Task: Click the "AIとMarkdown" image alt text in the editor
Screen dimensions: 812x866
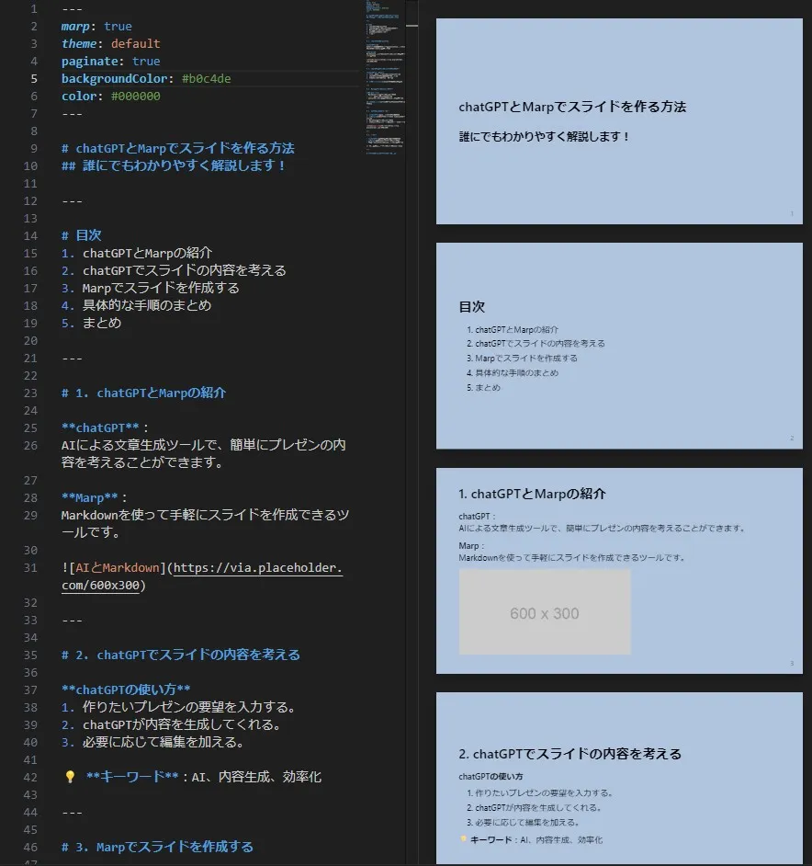Action: click(117, 568)
